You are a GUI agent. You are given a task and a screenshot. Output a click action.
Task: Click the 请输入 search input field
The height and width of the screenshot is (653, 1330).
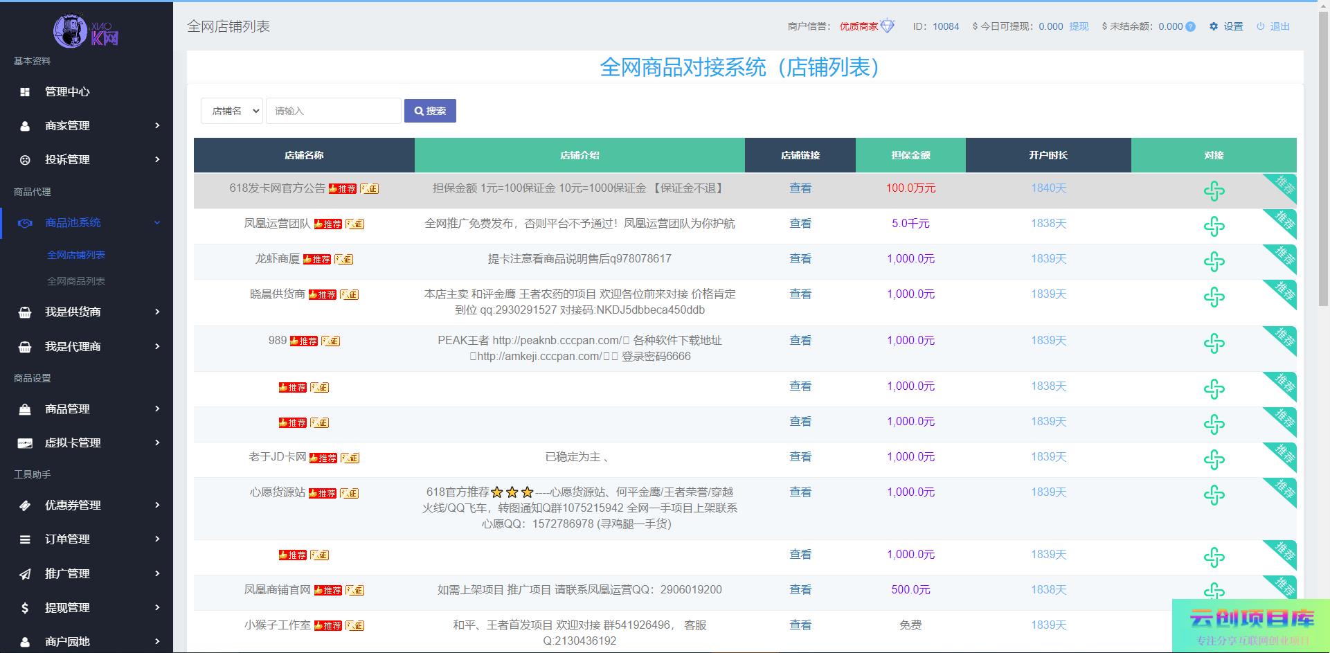click(x=333, y=111)
